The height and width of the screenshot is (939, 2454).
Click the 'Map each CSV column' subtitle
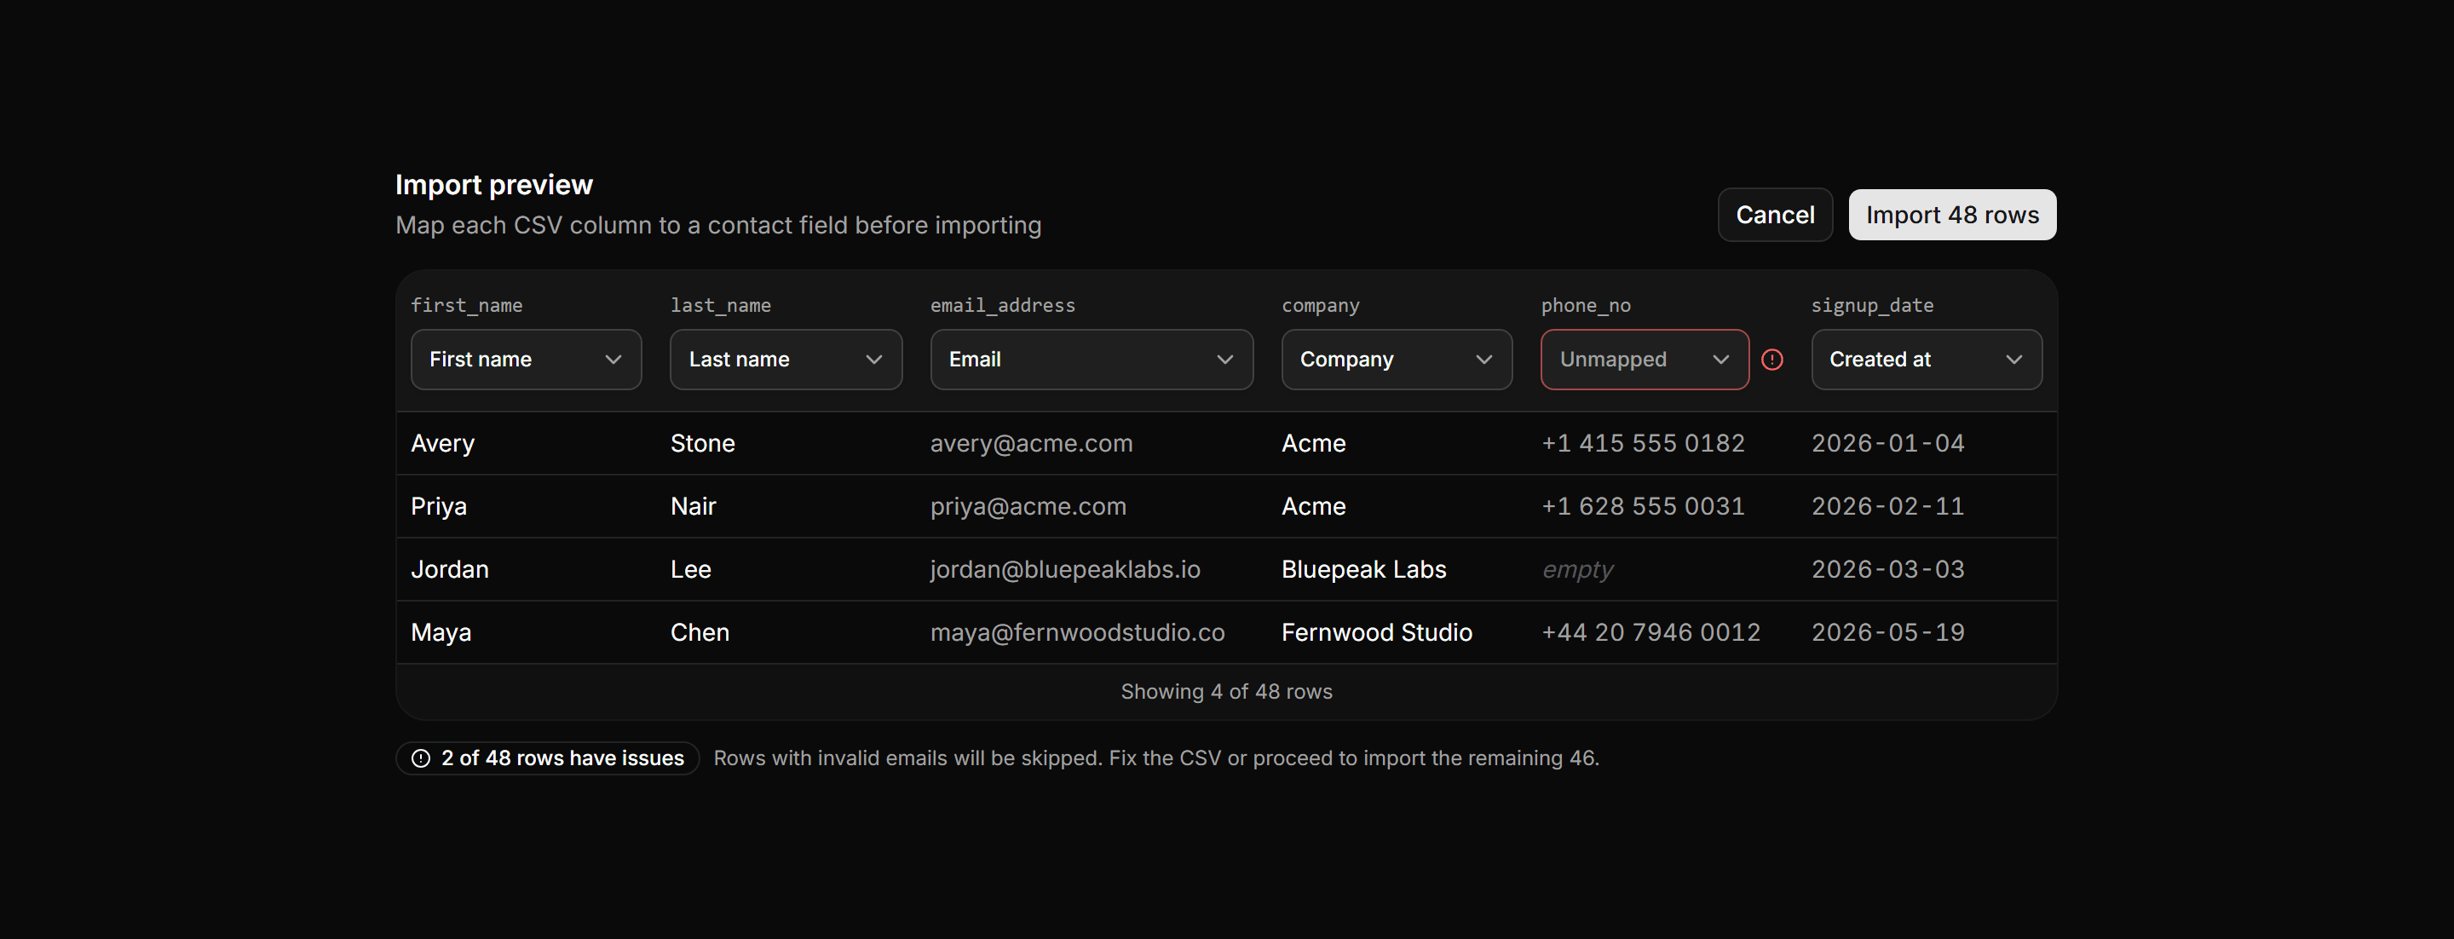click(718, 226)
